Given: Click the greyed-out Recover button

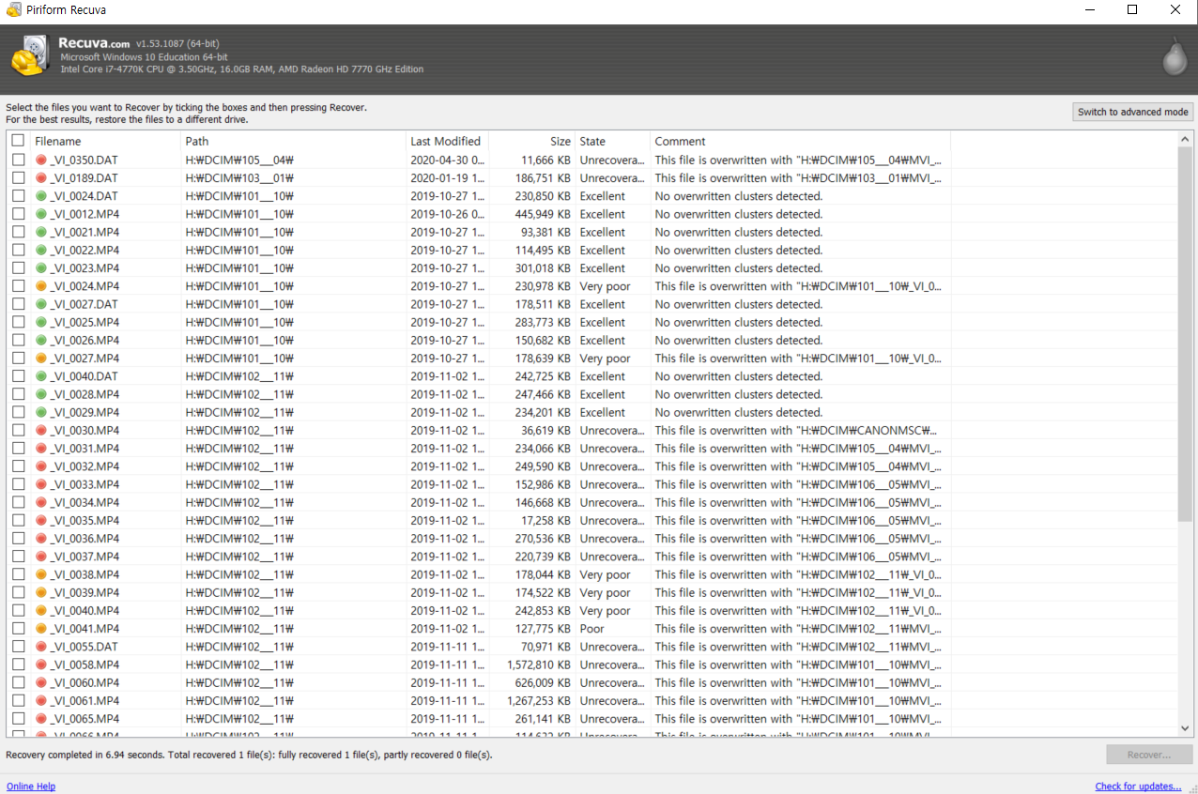Looking at the screenshot, I should click(x=1149, y=755).
